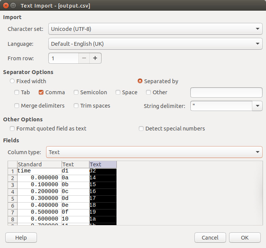Click the '0c' cell in d1 column
266x248 pixels.
tap(75, 192)
